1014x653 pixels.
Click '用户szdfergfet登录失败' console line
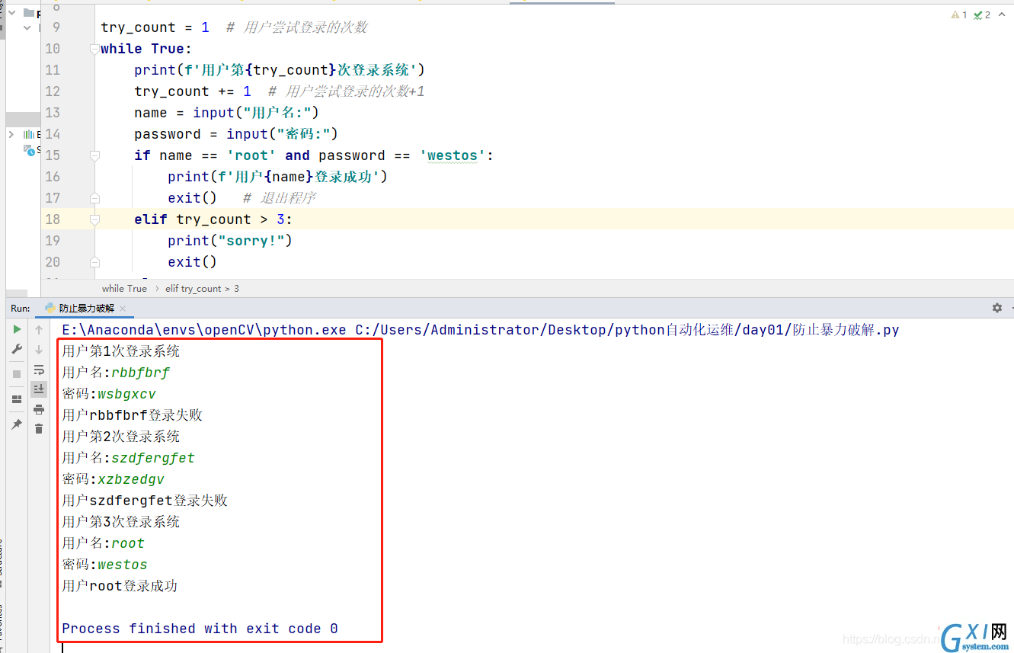coord(145,501)
